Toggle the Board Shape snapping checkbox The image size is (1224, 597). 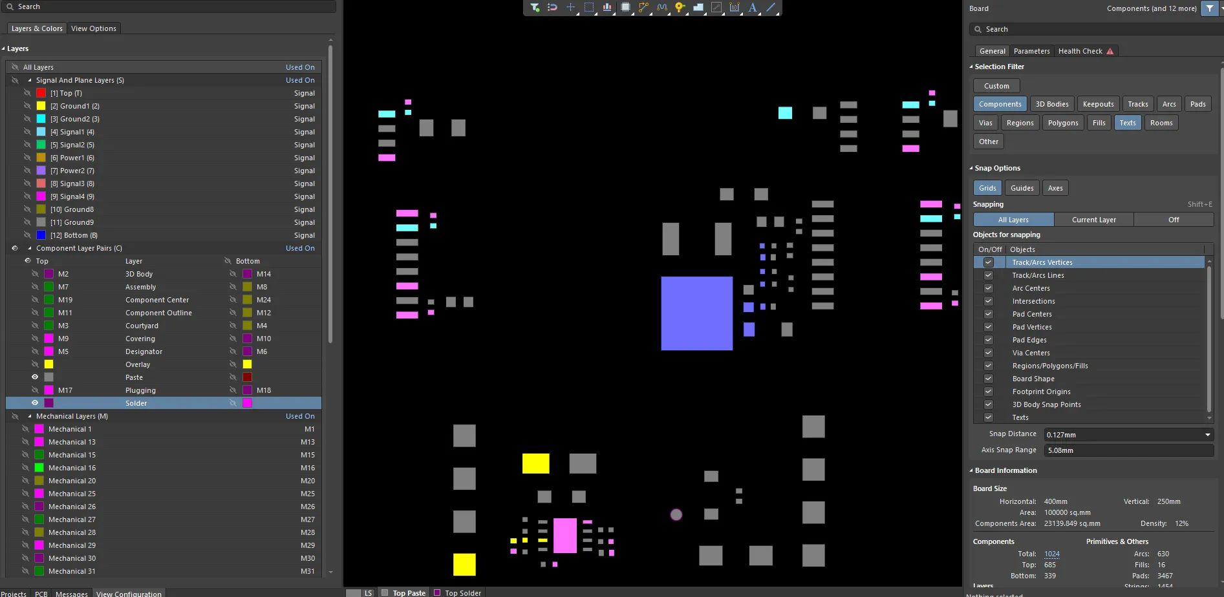tap(989, 379)
